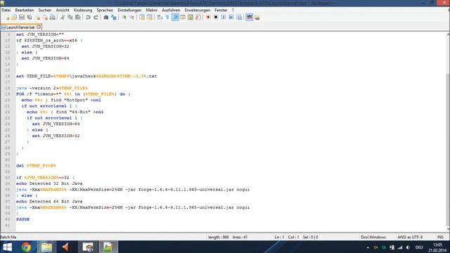The image size is (450, 253).
Task: Create a new document via toolbar
Action: [x=7, y=18]
